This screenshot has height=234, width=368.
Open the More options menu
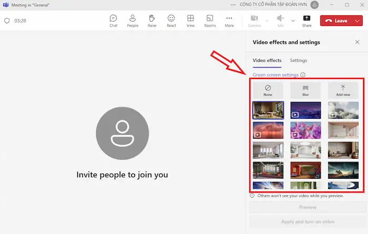[x=229, y=21]
